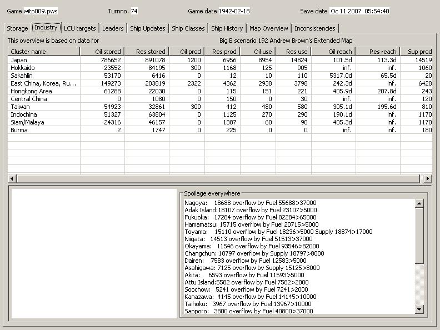
Task: Click Japan's oil stored value 786652
Action: click(111, 60)
